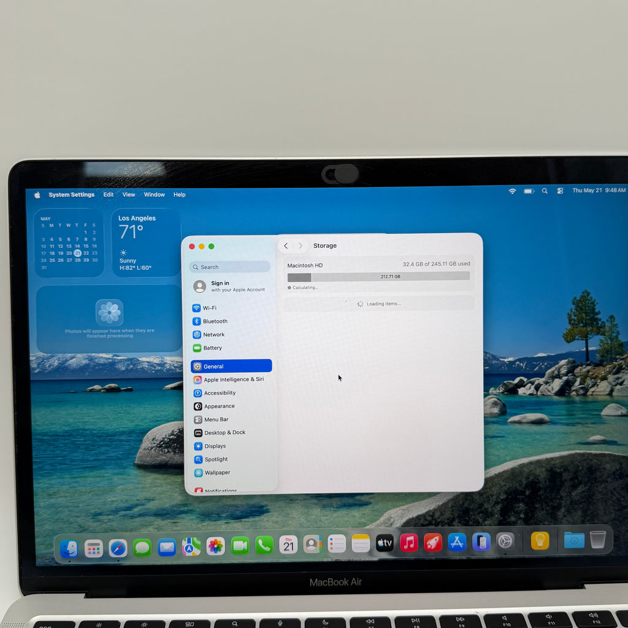Viewport: 628px width, 628px height.
Task: Click the battery status icon in menu bar
Action: pyautogui.click(x=529, y=191)
